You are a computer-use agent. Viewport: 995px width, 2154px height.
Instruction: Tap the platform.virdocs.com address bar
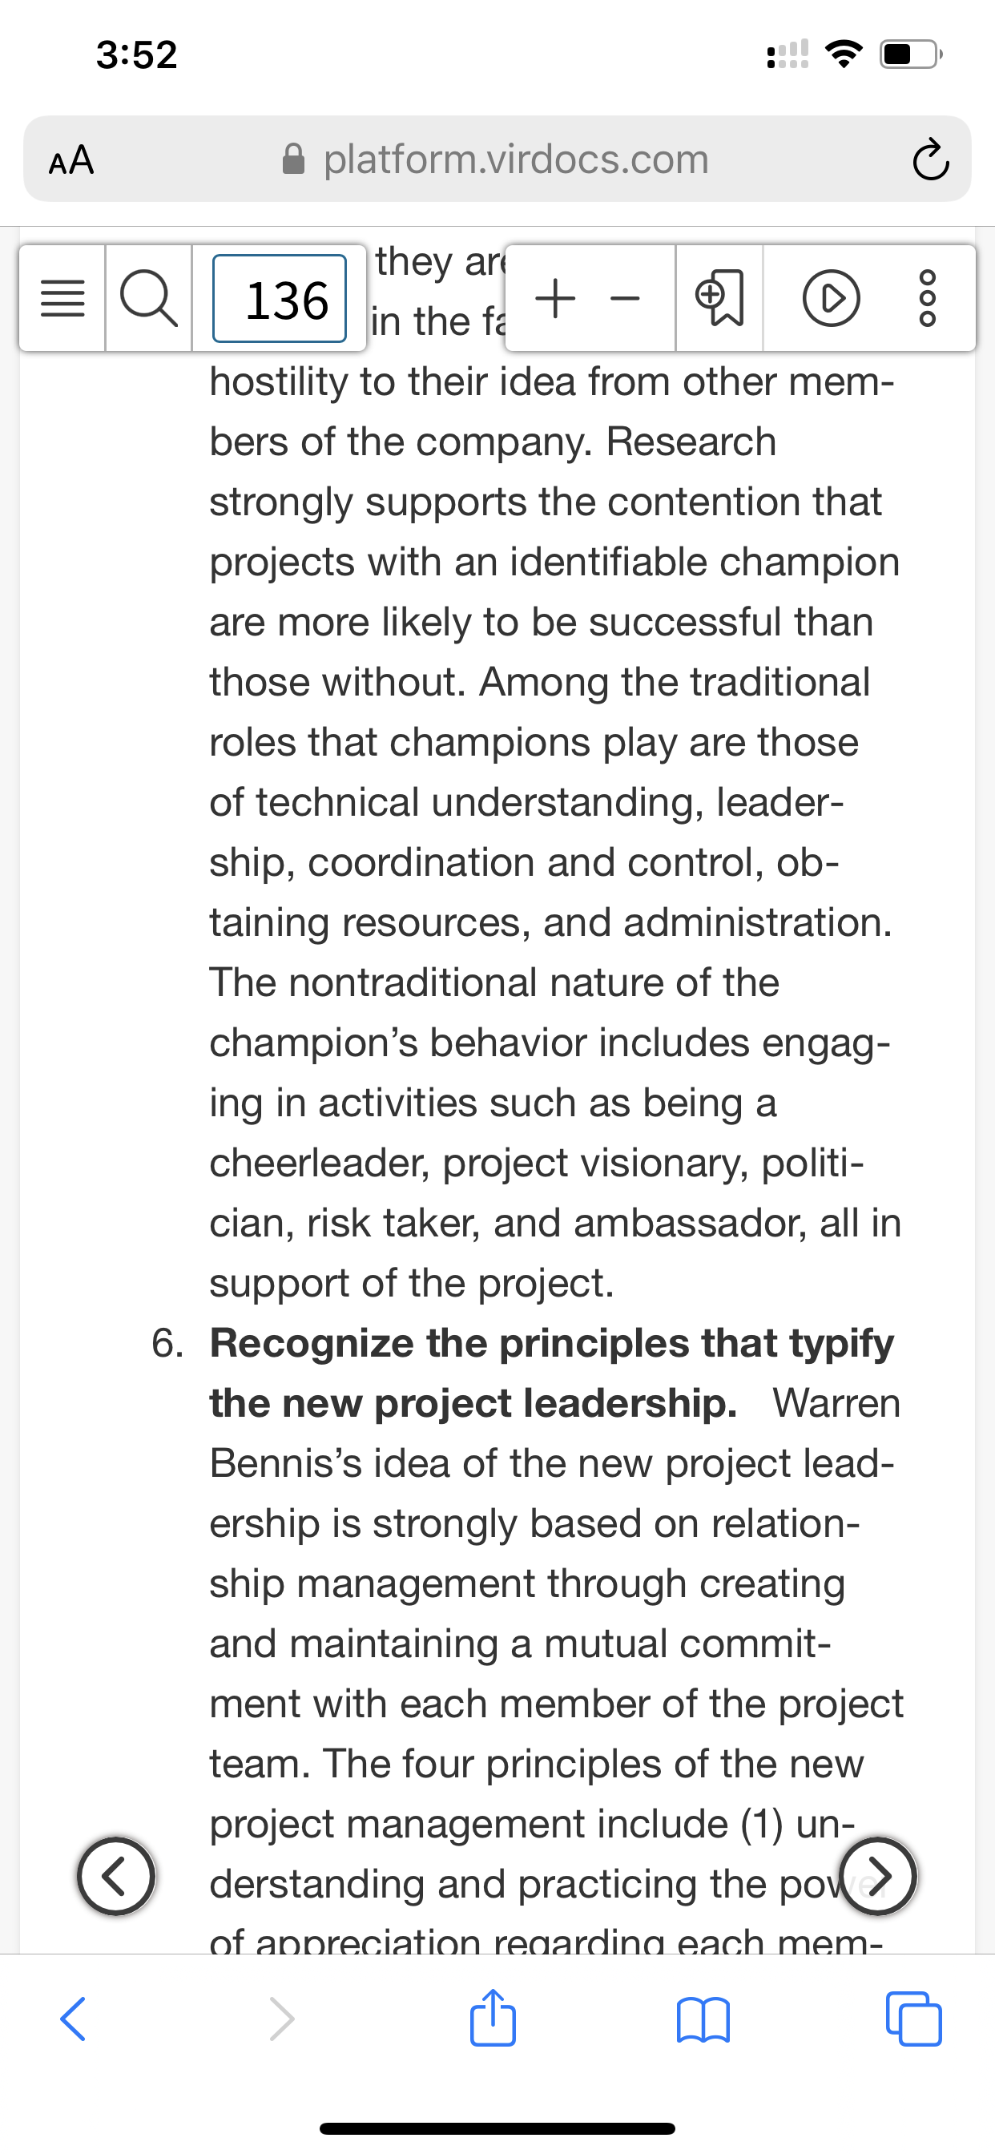click(497, 159)
